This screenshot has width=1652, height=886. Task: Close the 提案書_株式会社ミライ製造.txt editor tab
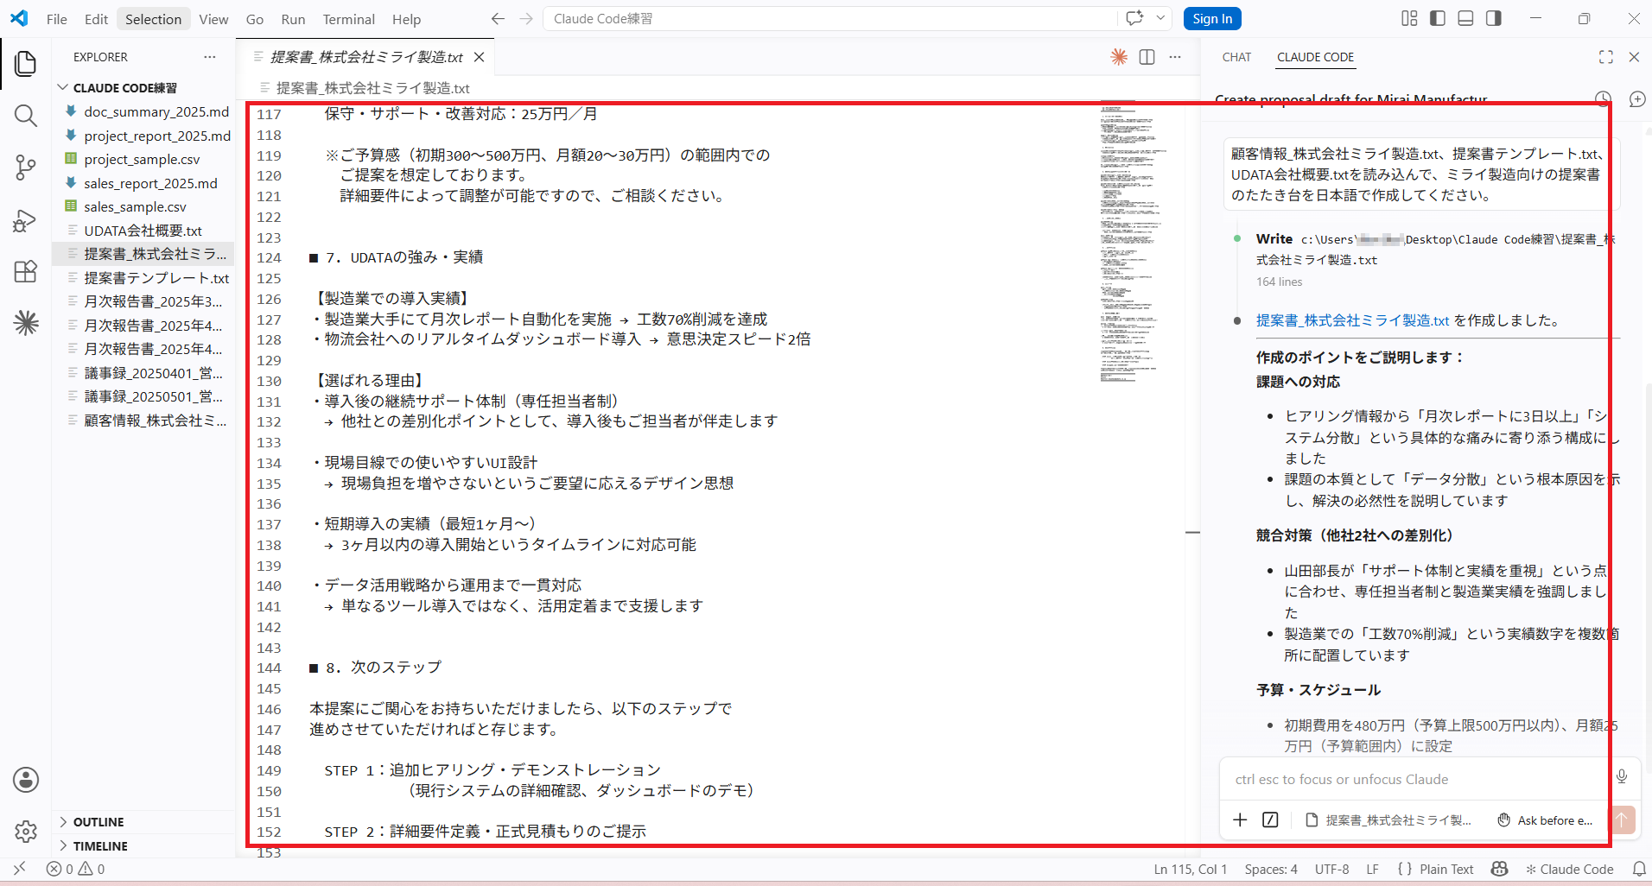pyautogui.click(x=480, y=57)
